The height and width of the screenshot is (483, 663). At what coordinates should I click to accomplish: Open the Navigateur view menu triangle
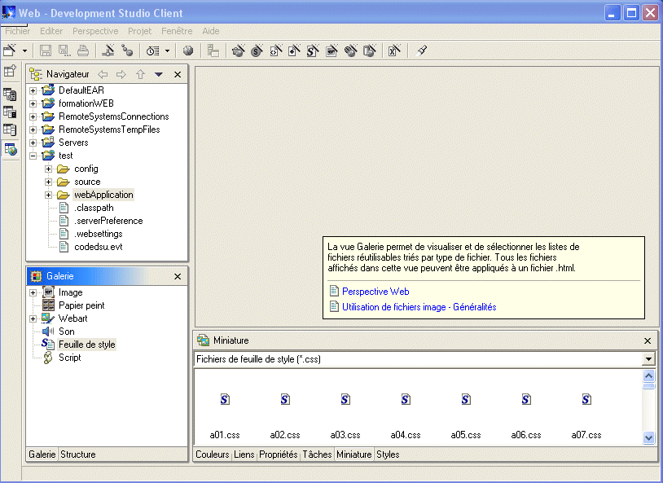[159, 74]
